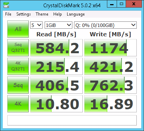
Task: Run all benchmarks with the All button
Action: tap(18, 29)
